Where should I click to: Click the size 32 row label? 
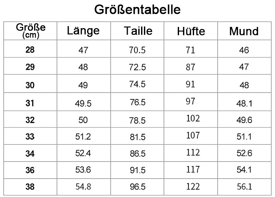coord(31,119)
